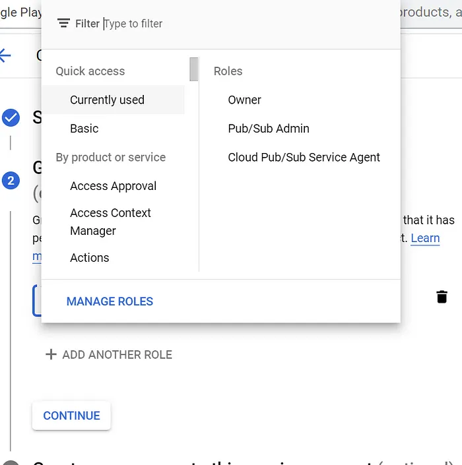Click the trash delete role icon
The image size is (462, 465).
tap(442, 297)
